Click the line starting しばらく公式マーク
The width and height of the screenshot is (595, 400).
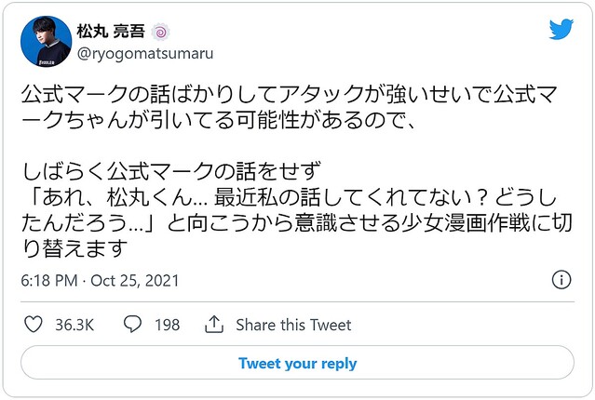171,171
